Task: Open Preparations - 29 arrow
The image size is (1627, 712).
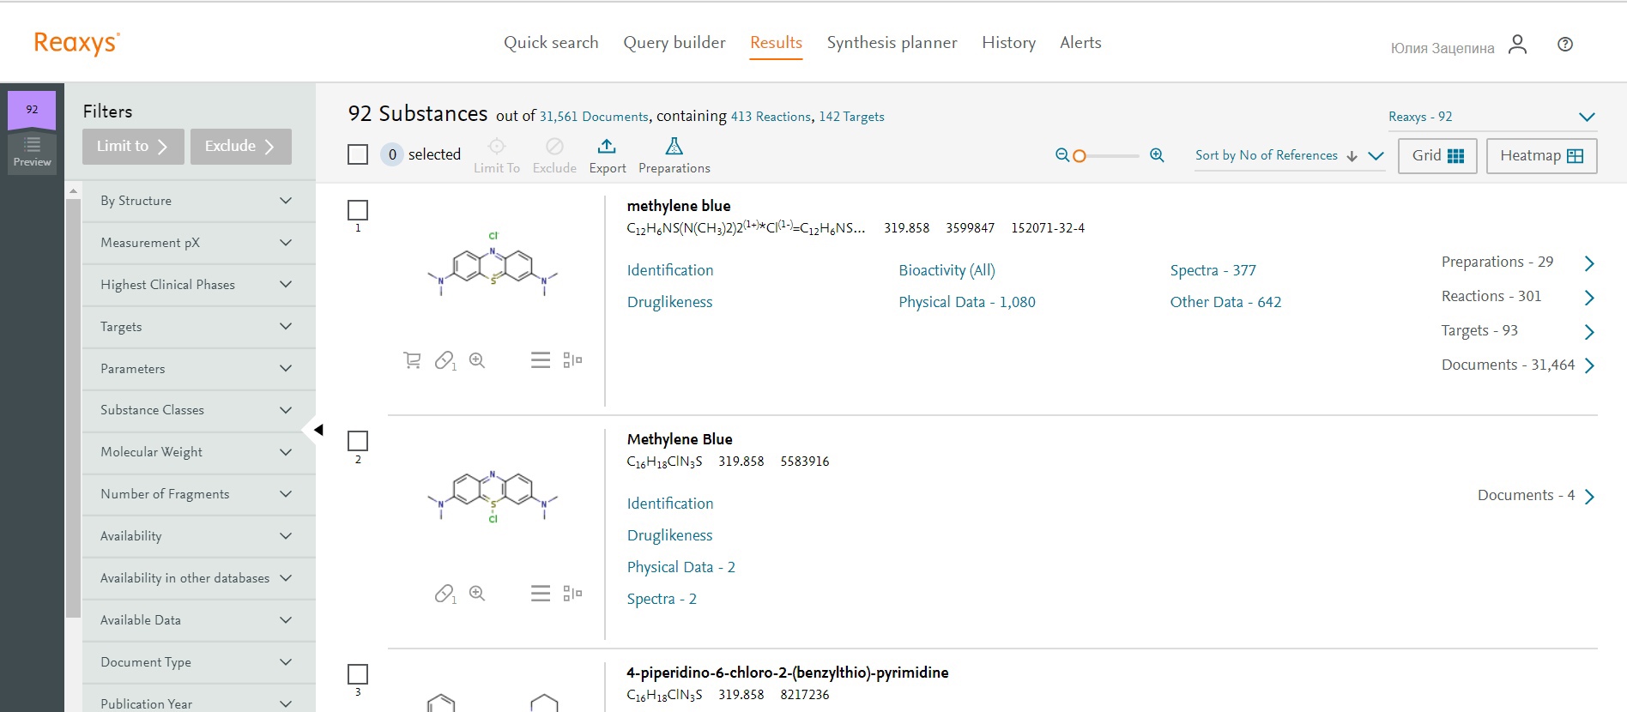Action: 1589,263
